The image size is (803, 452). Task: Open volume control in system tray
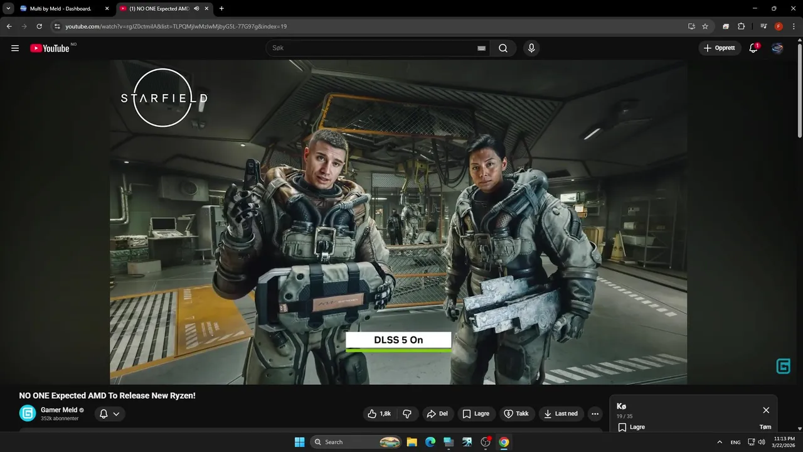pyautogui.click(x=762, y=442)
